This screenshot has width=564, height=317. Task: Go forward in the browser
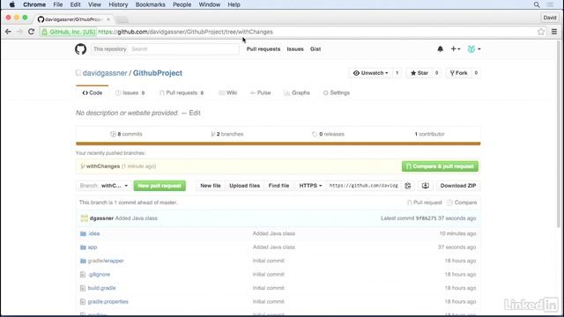[x=19, y=32]
